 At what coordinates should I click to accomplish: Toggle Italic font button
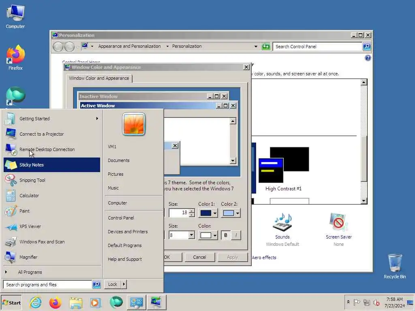click(236, 235)
